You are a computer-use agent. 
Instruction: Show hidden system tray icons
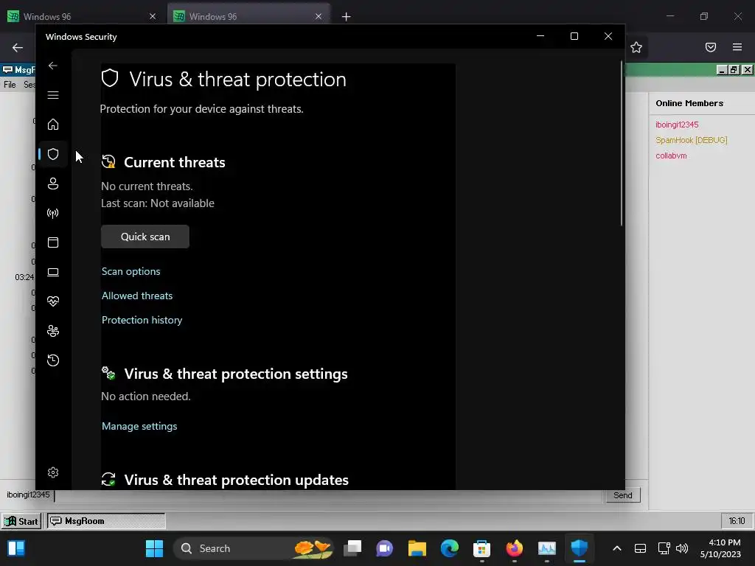pyautogui.click(x=617, y=548)
